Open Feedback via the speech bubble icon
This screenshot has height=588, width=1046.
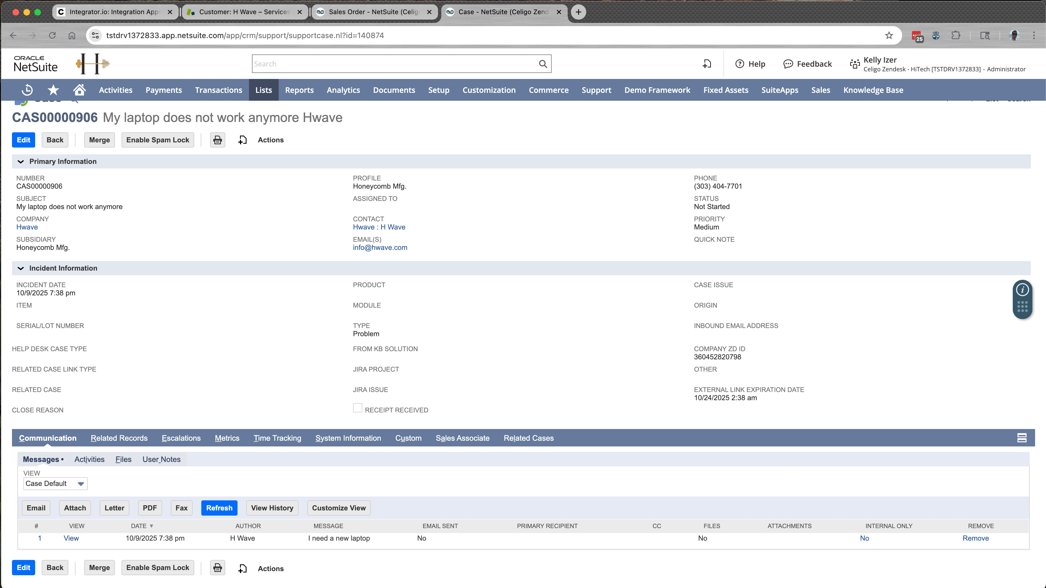coord(788,64)
